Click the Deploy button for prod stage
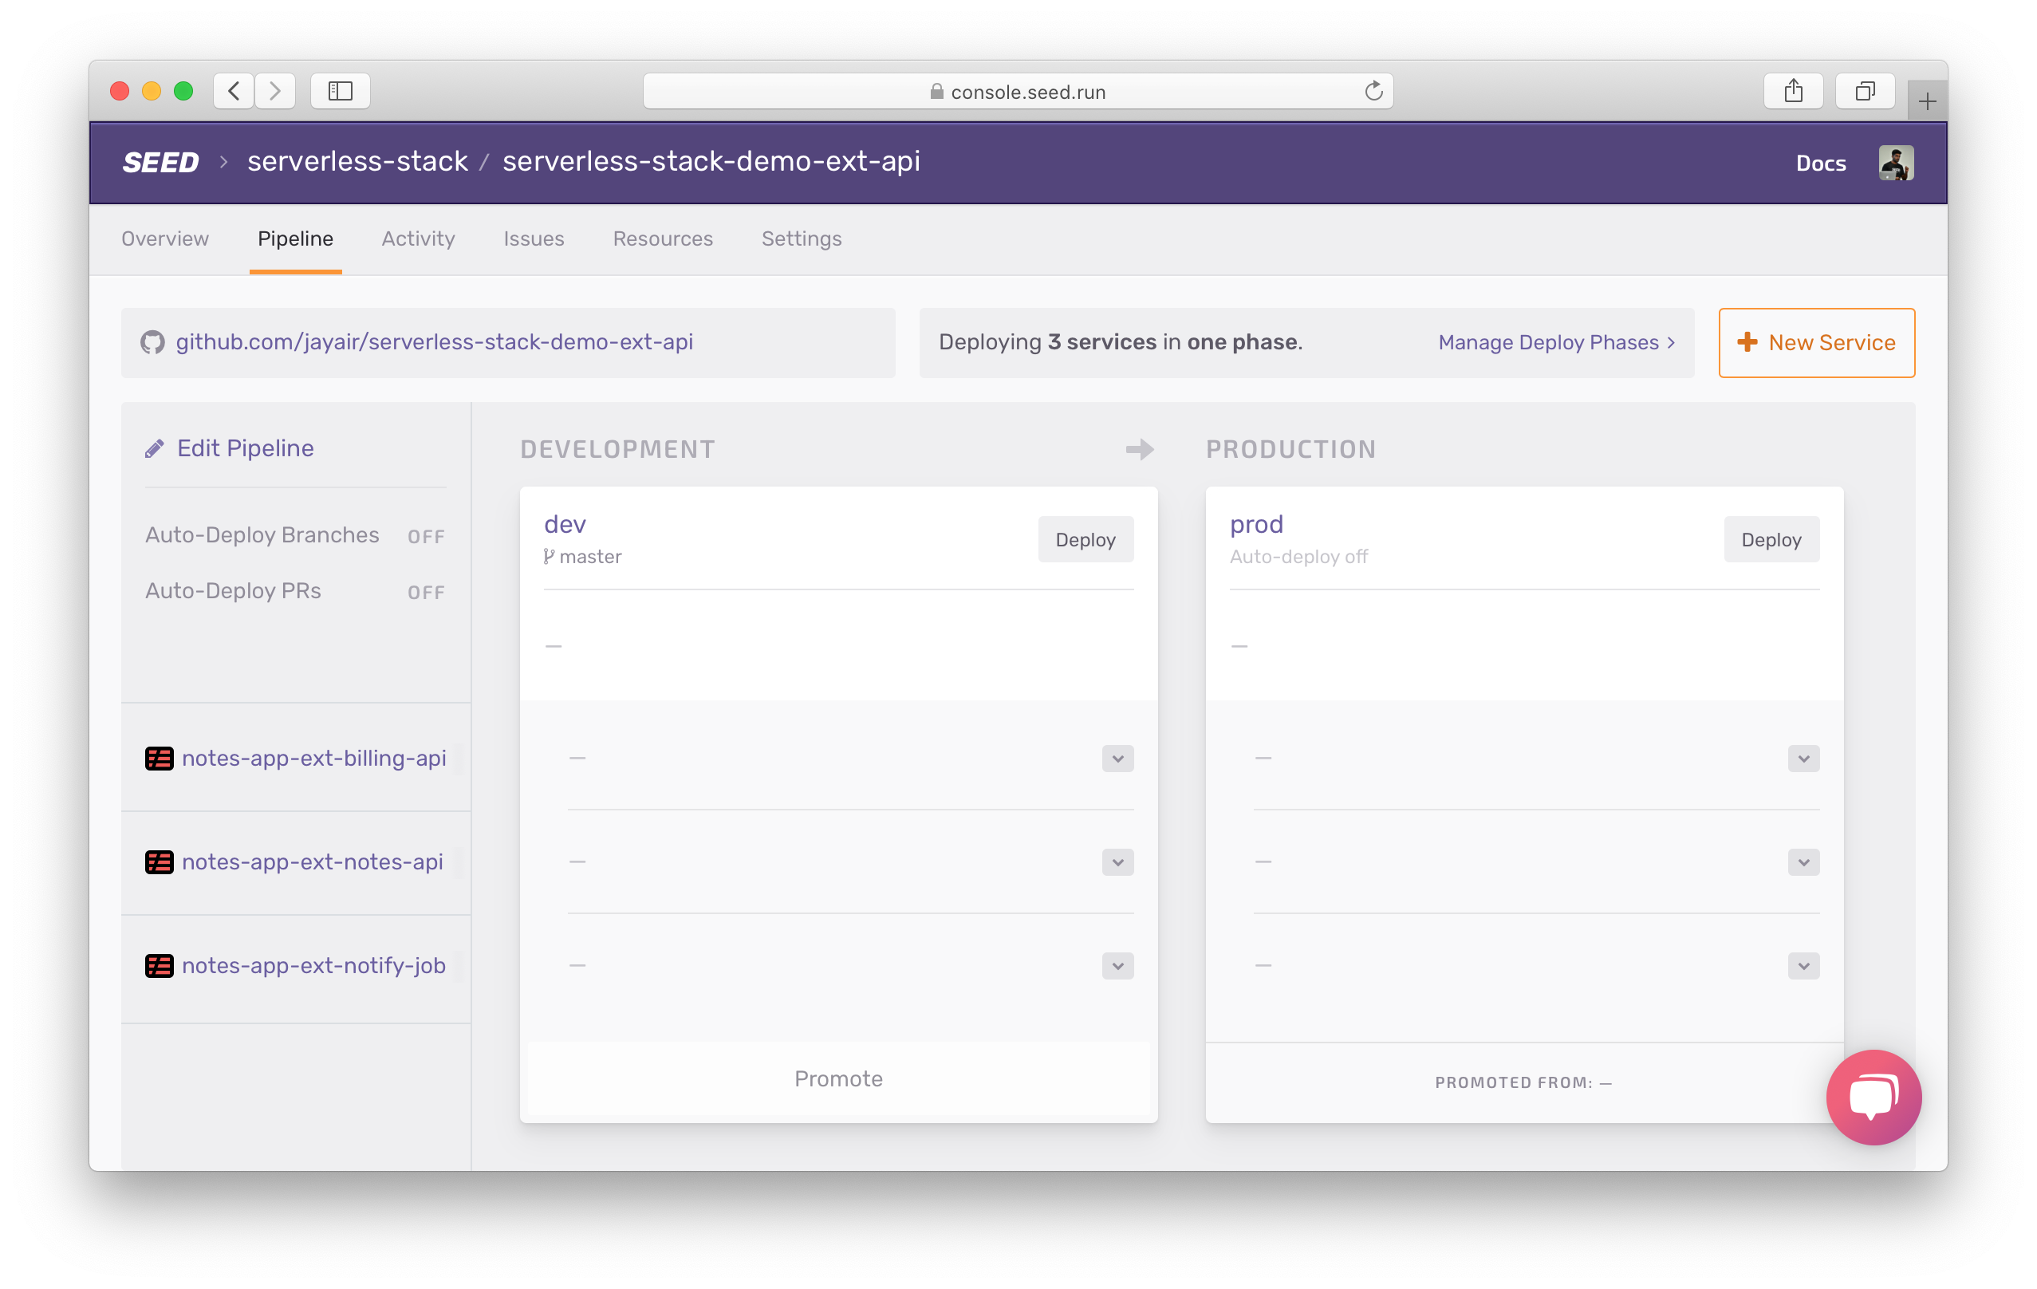 coord(1770,539)
